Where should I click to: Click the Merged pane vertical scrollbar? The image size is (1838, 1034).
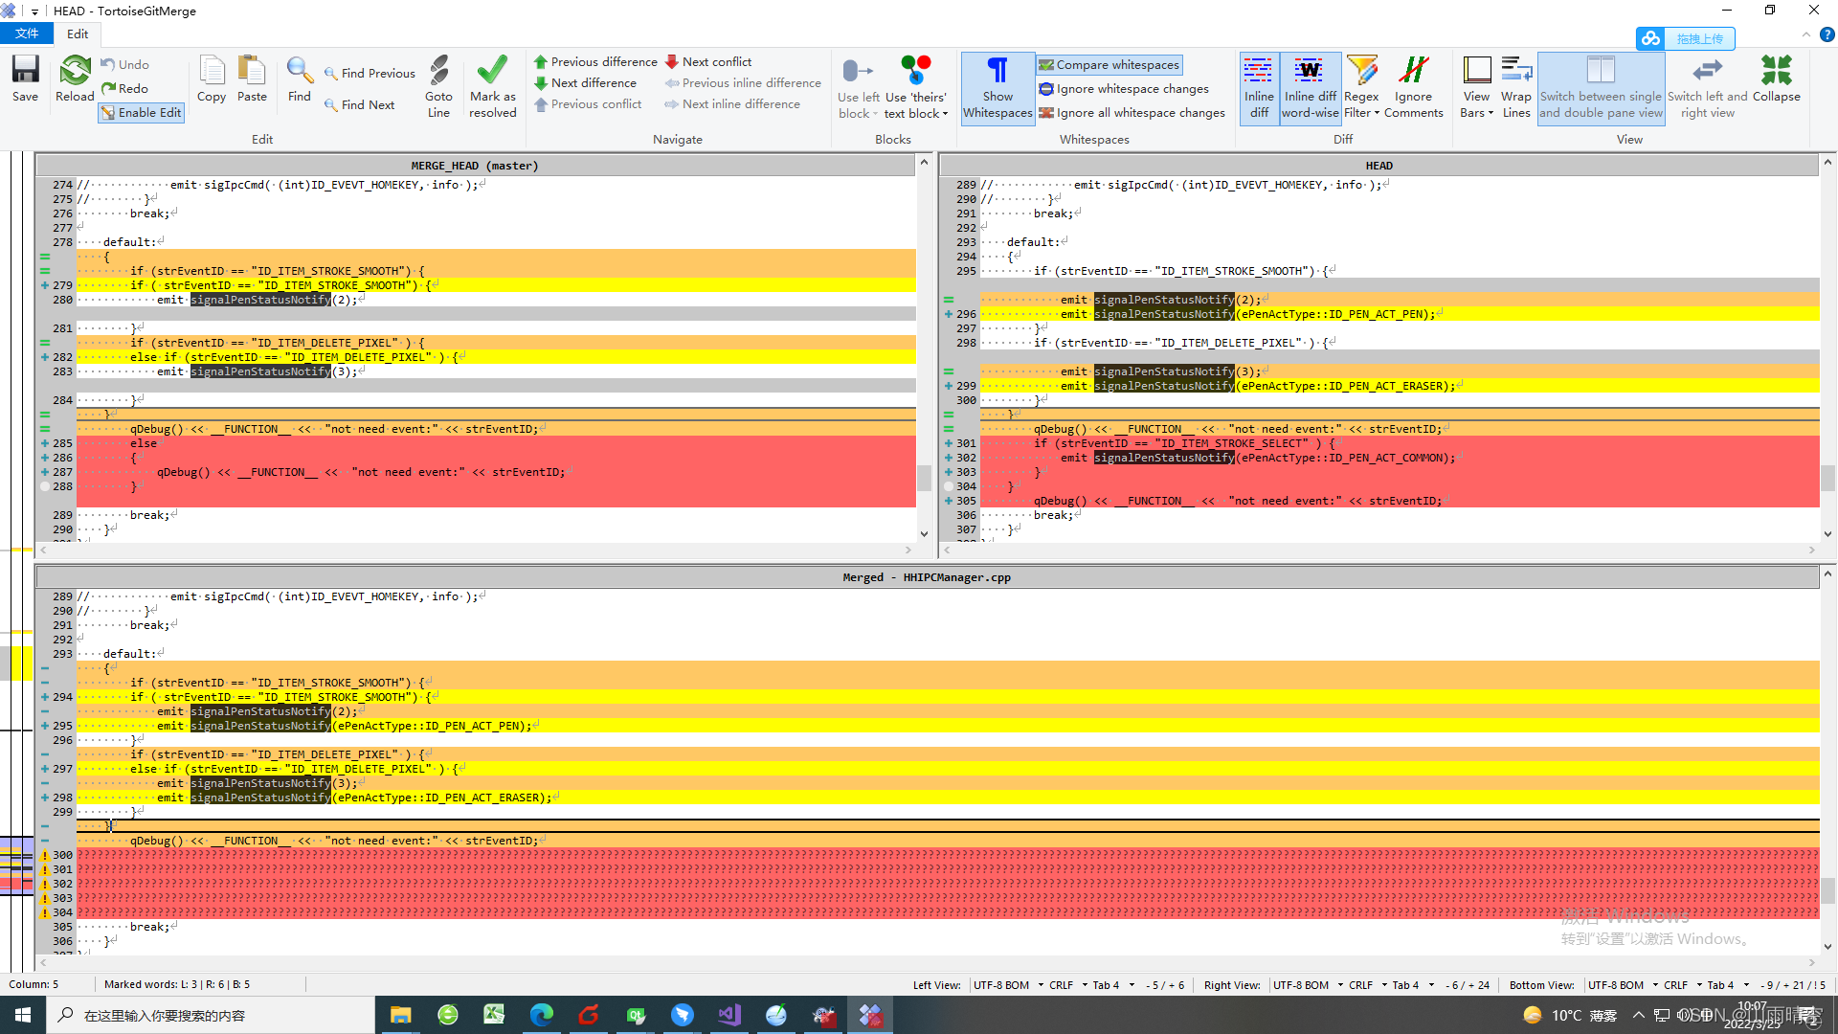coord(1827,890)
